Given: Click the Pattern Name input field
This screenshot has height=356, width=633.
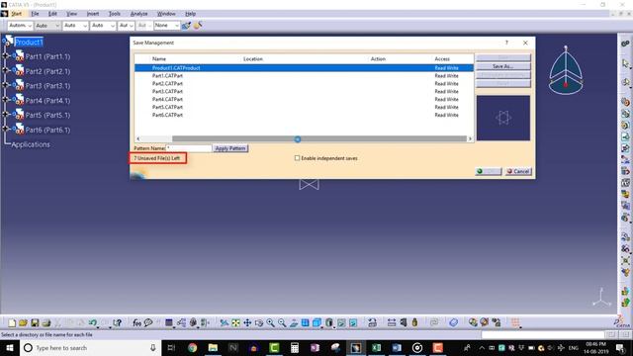Looking at the screenshot, I should (x=189, y=148).
